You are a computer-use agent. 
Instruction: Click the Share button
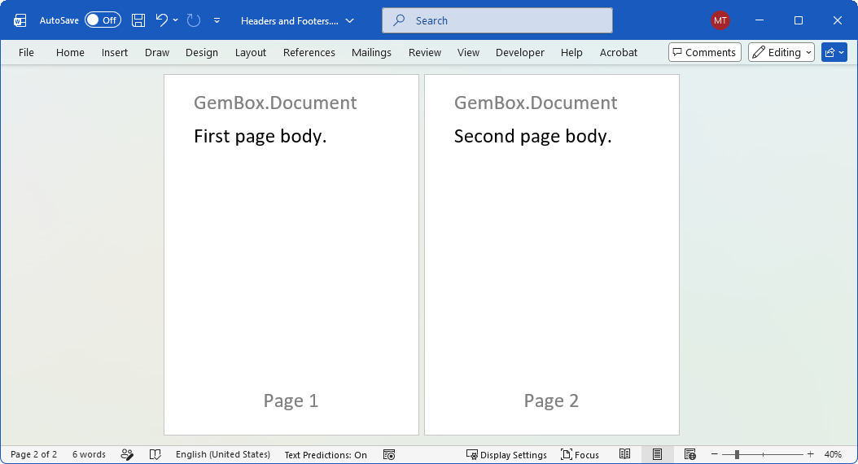[834, 53]
